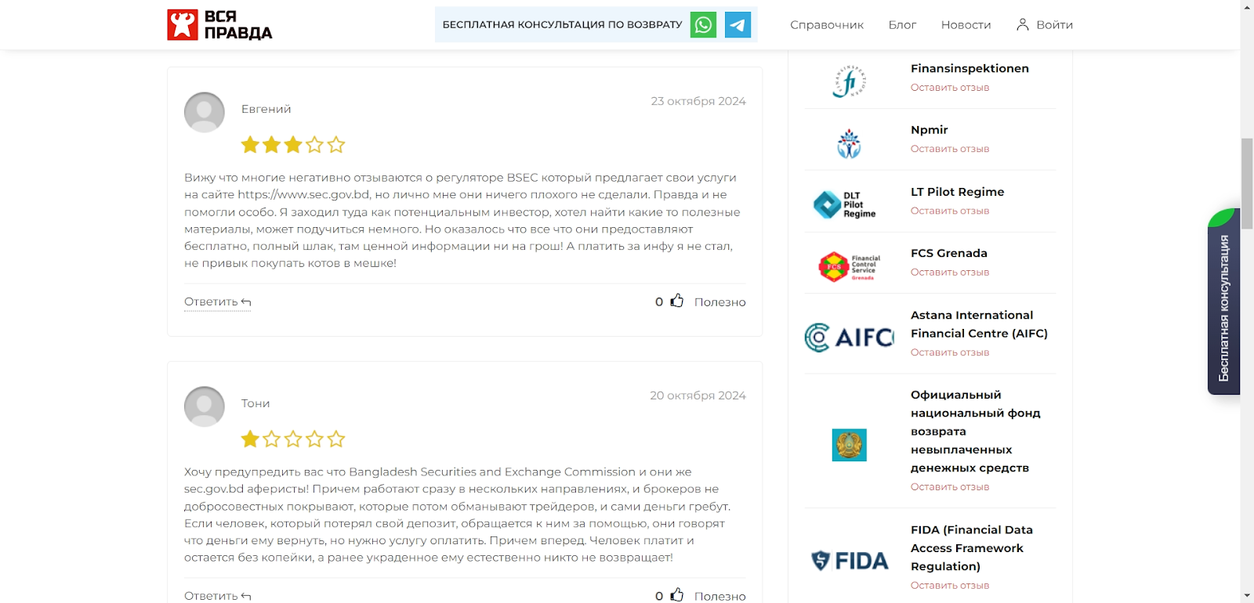1254x603 pixels.
Task: Click Ответить on Евгений's review
Action: (212, 301)
